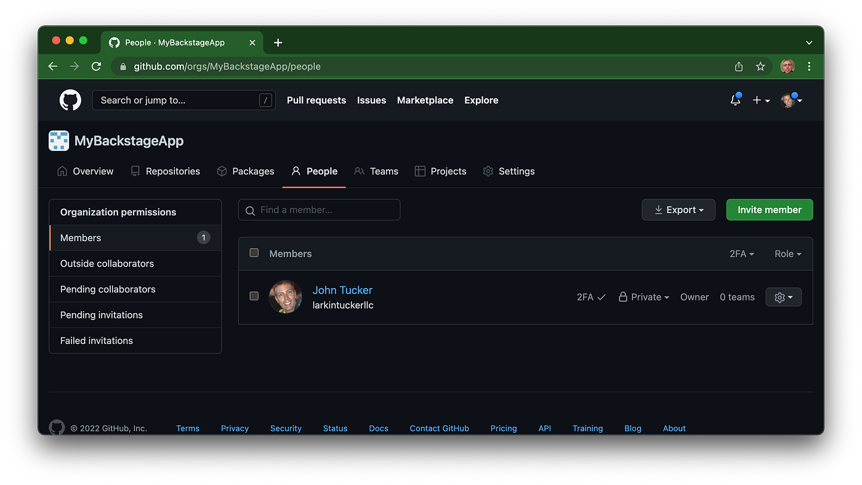
Task: Select all members checkbox in header row
Action: click(254, 253)
